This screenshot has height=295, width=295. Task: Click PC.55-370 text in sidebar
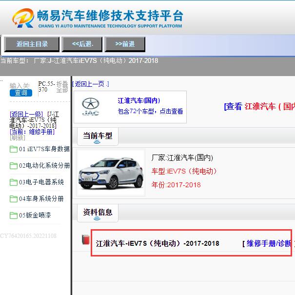click(x=46, y=86)
